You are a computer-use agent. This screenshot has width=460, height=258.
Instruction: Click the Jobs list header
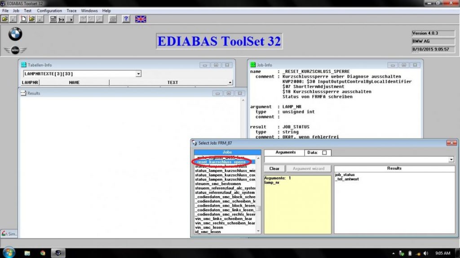point(227,152)
